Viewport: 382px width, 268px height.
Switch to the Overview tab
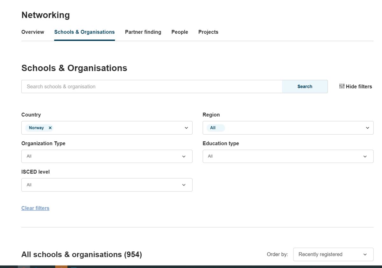coord(33,32)
